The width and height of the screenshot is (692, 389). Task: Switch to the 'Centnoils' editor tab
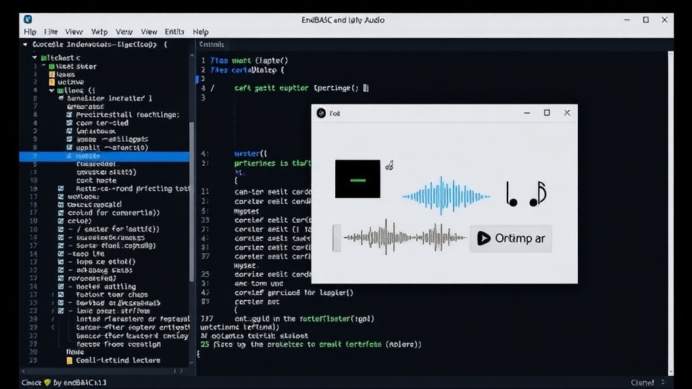[212, 45]
